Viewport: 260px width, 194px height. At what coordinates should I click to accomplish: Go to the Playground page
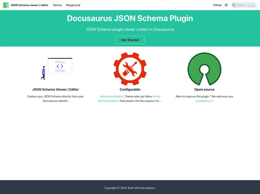point(73,5)
